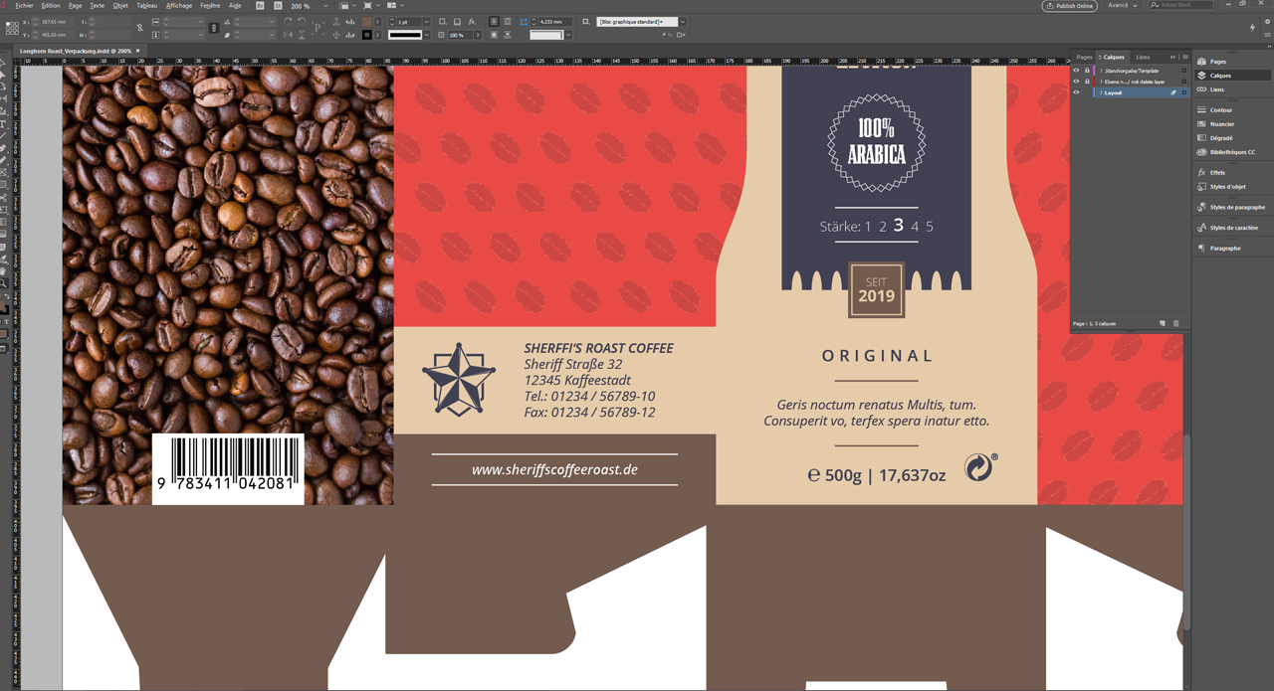This screenshot has width=1274, height=691.
Task: Click the Publish Online button
Action: pyautogui.click(x=1070, y=6)
